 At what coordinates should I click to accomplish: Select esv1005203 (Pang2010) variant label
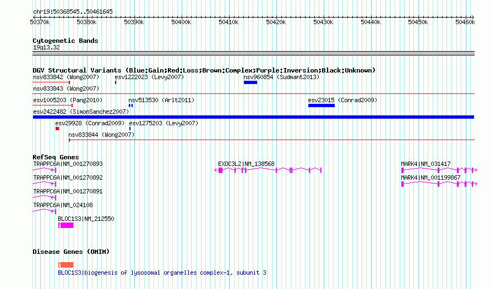tap(68, 100)
